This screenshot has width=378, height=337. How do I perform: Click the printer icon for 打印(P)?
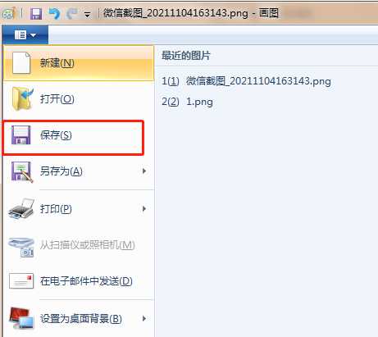[x=21, y=209]
